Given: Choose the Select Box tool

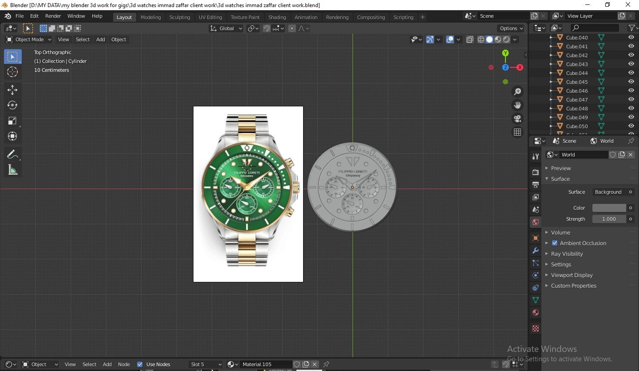Looking at the screenshot, I should 12,57.
